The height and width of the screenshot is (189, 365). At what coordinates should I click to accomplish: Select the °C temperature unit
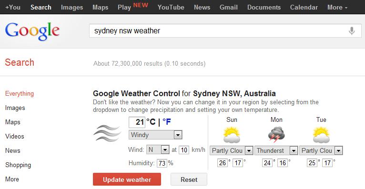pyautogui.click(x=151, y=121)
